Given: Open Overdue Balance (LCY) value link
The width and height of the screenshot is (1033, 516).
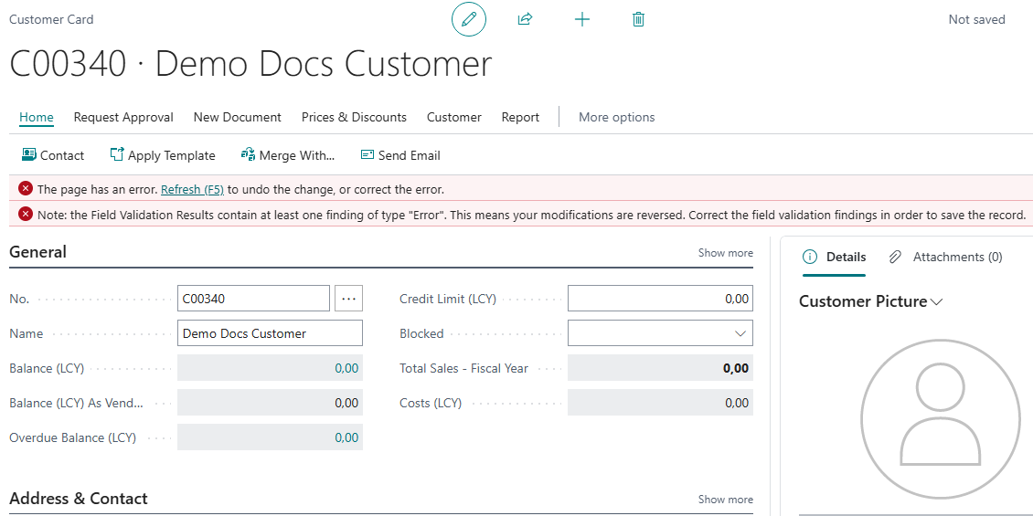Looking at the screenshot, I should click(346, 437).
